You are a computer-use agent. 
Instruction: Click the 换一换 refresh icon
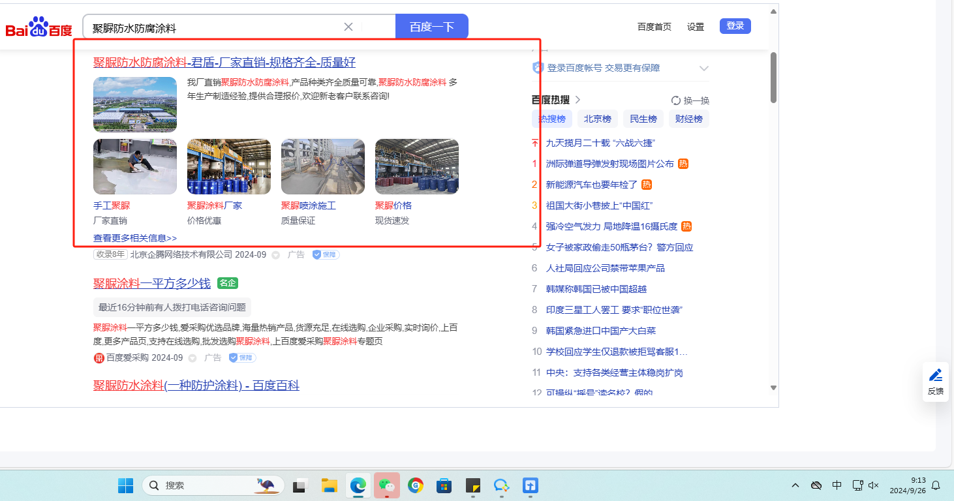point(676,100)
